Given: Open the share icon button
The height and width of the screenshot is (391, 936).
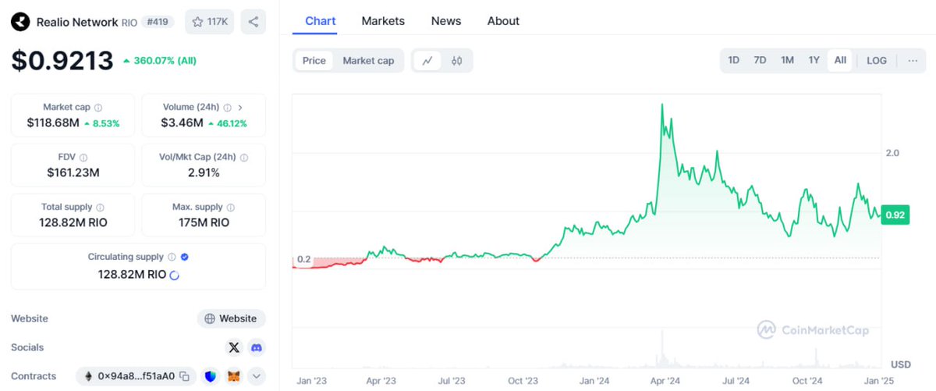Looking at the screenshot, I should click(x=253, y=22).
